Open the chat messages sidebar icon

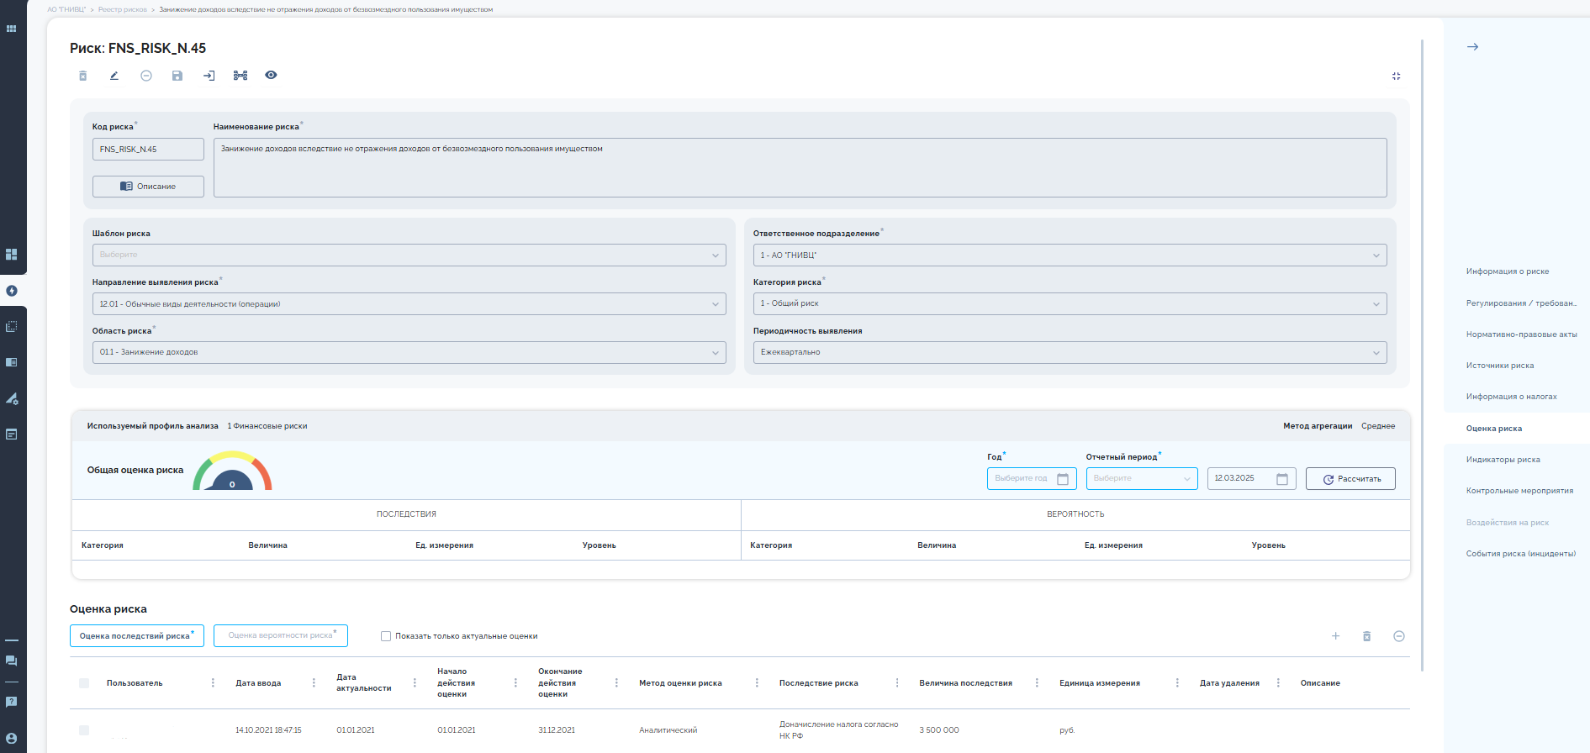(11, 661)
